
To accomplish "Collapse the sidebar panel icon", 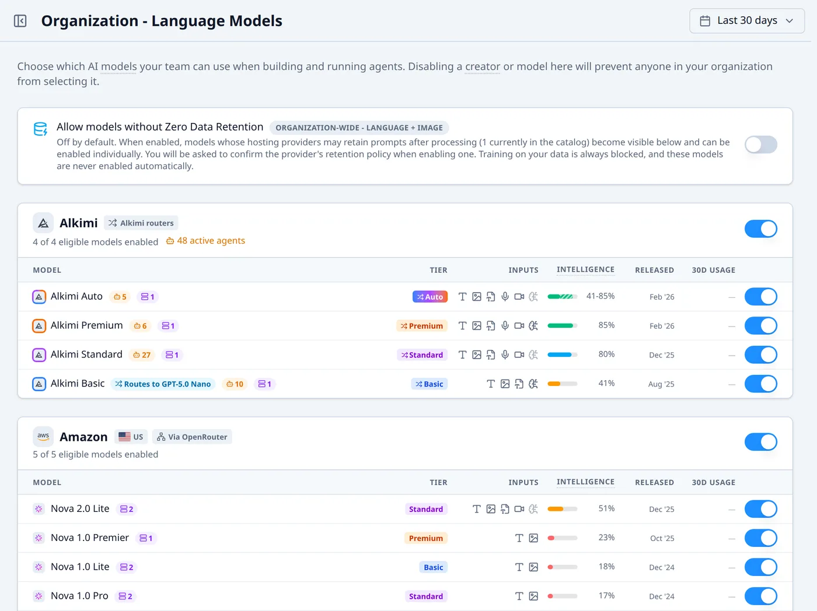I will point(20,21).
